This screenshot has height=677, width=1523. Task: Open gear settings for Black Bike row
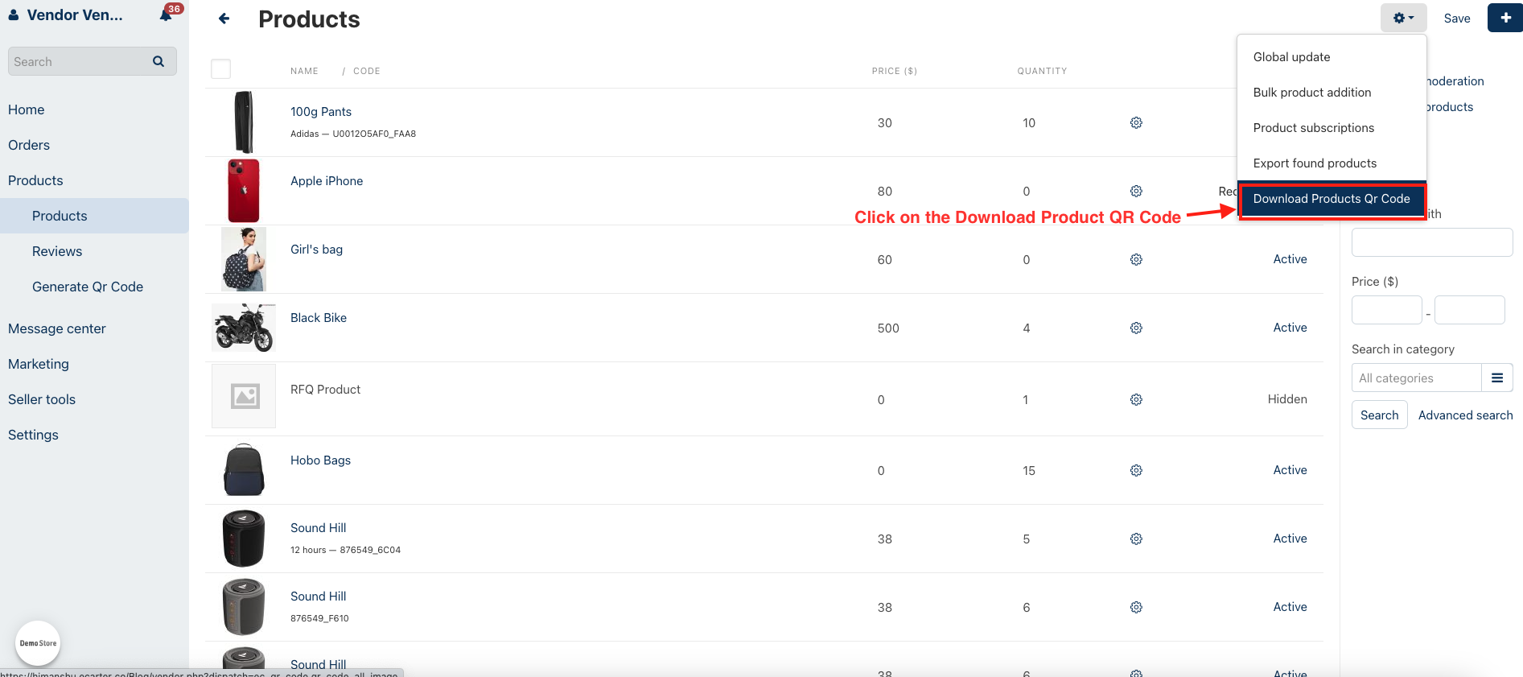click(x=1136, y=328)
